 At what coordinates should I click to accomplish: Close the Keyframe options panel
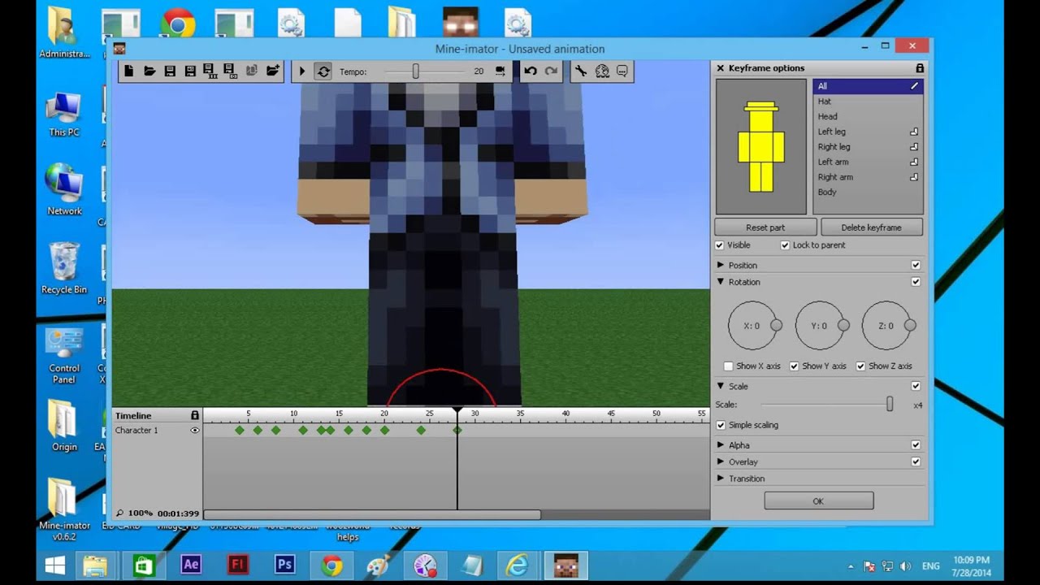720,68
